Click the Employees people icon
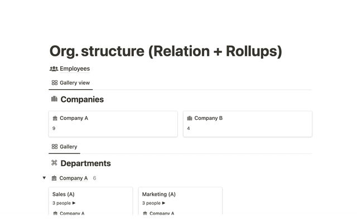 click(54, 69)
